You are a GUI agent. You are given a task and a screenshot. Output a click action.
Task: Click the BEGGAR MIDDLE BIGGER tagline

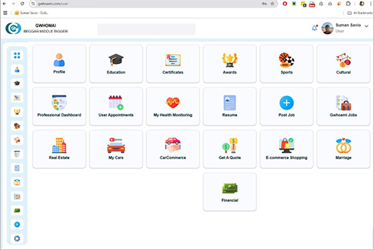45,31
